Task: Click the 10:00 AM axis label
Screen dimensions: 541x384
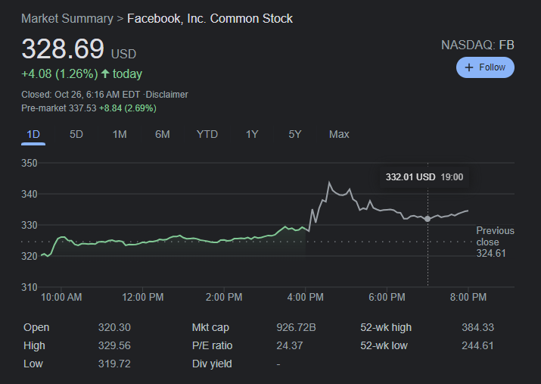Action: [61, 298]
